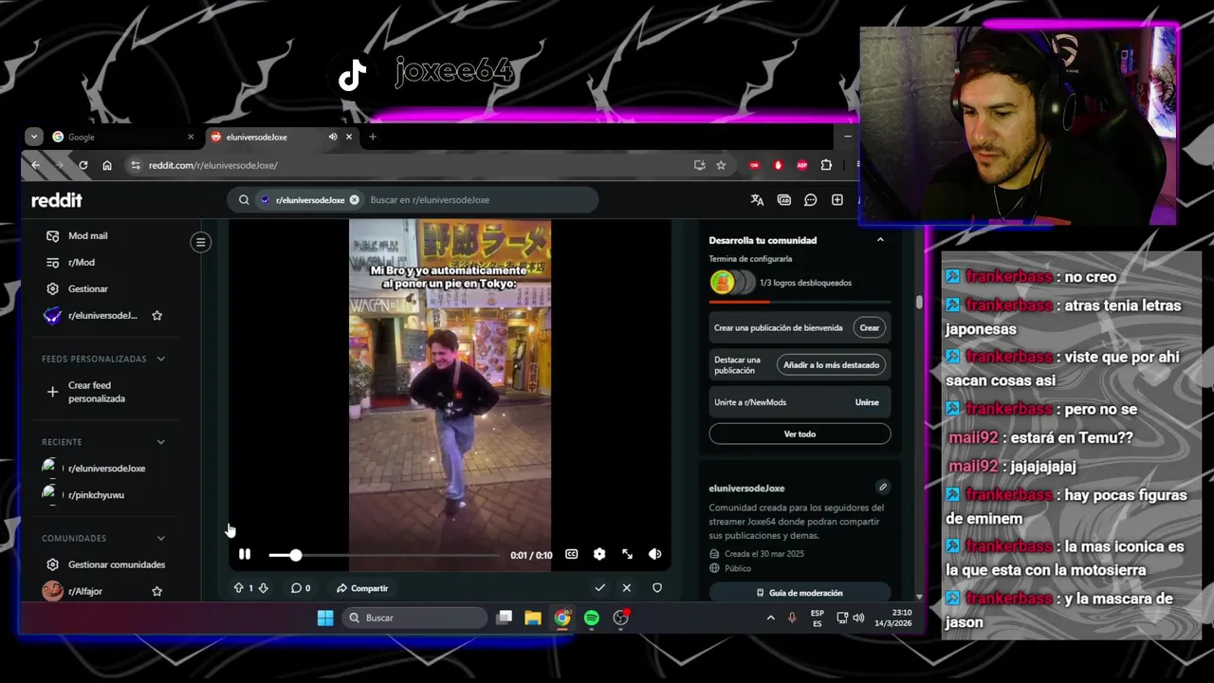Viewport: 1214px width, 683px height.
Task: Switch video to fullscreen
Action: point(627,554)
